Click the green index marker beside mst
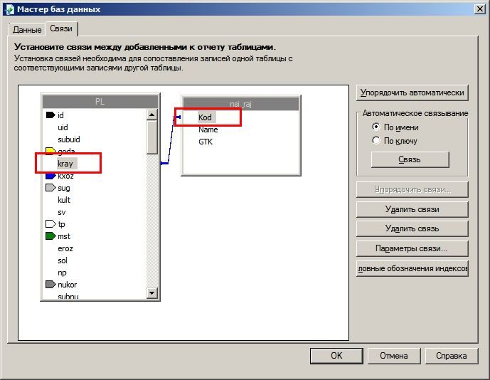Viewport: 490px width, 380px height. click(50, 236)
